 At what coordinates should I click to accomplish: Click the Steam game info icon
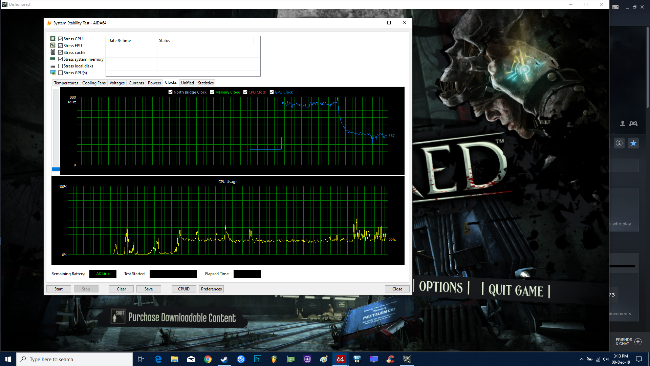(x=619, y=143)
